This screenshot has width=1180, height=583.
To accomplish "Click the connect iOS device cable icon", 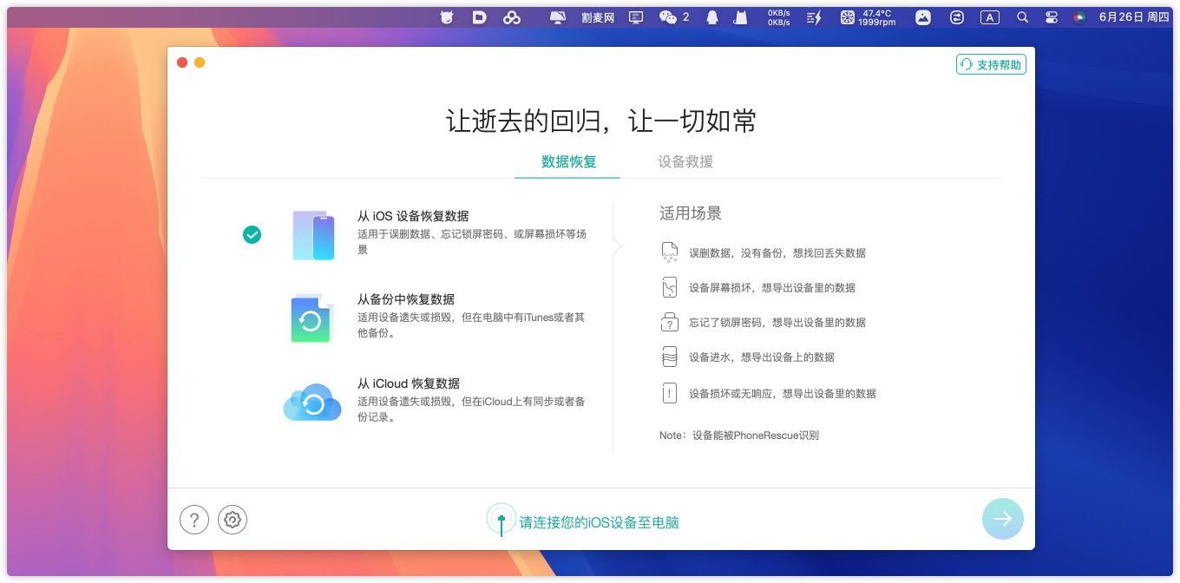I will click(501, 520).
